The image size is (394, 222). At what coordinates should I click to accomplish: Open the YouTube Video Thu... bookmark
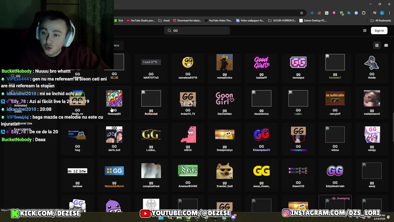coord(218,21)
